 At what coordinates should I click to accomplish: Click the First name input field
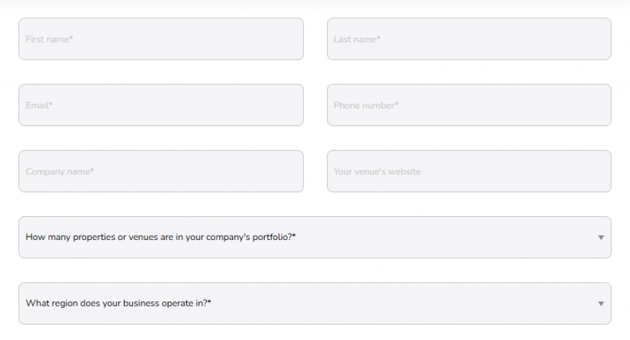click(x=161, y=39)
